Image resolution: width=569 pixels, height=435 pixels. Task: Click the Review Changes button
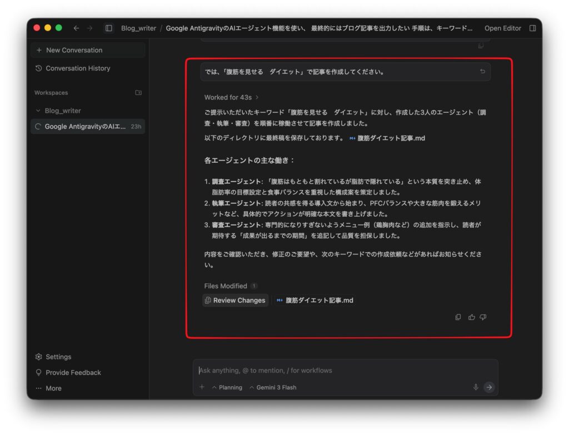[x=235, y=301]
